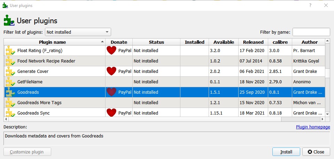Click the title bar puzzle piece icon
The width and height of the screenshot is (334, 159).
[x=5, y=5]
